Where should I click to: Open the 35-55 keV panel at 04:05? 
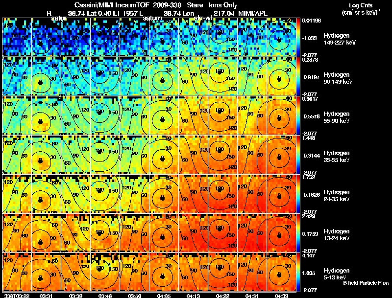pos(164,155)
